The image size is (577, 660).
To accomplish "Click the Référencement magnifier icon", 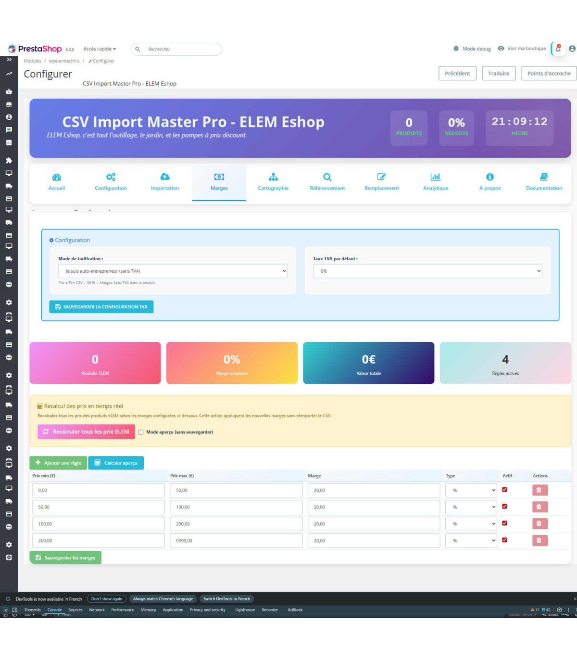I will click(327, 177).
